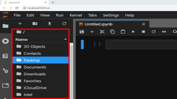Reload the browser page

(17, 8)
